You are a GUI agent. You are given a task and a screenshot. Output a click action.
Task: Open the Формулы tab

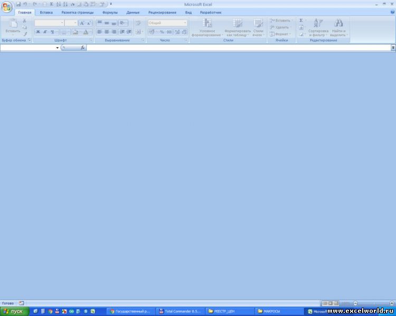tap(110, 12)
